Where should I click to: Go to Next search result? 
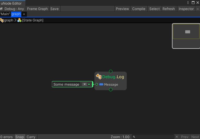tap(195, 137)
